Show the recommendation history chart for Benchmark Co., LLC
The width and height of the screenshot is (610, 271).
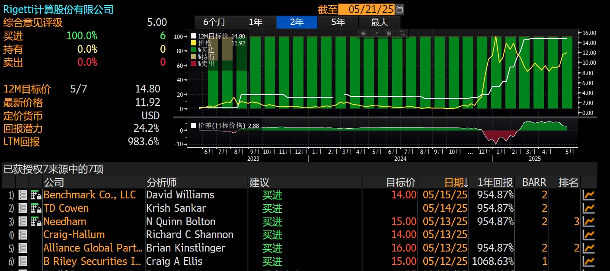pos(589,195)
